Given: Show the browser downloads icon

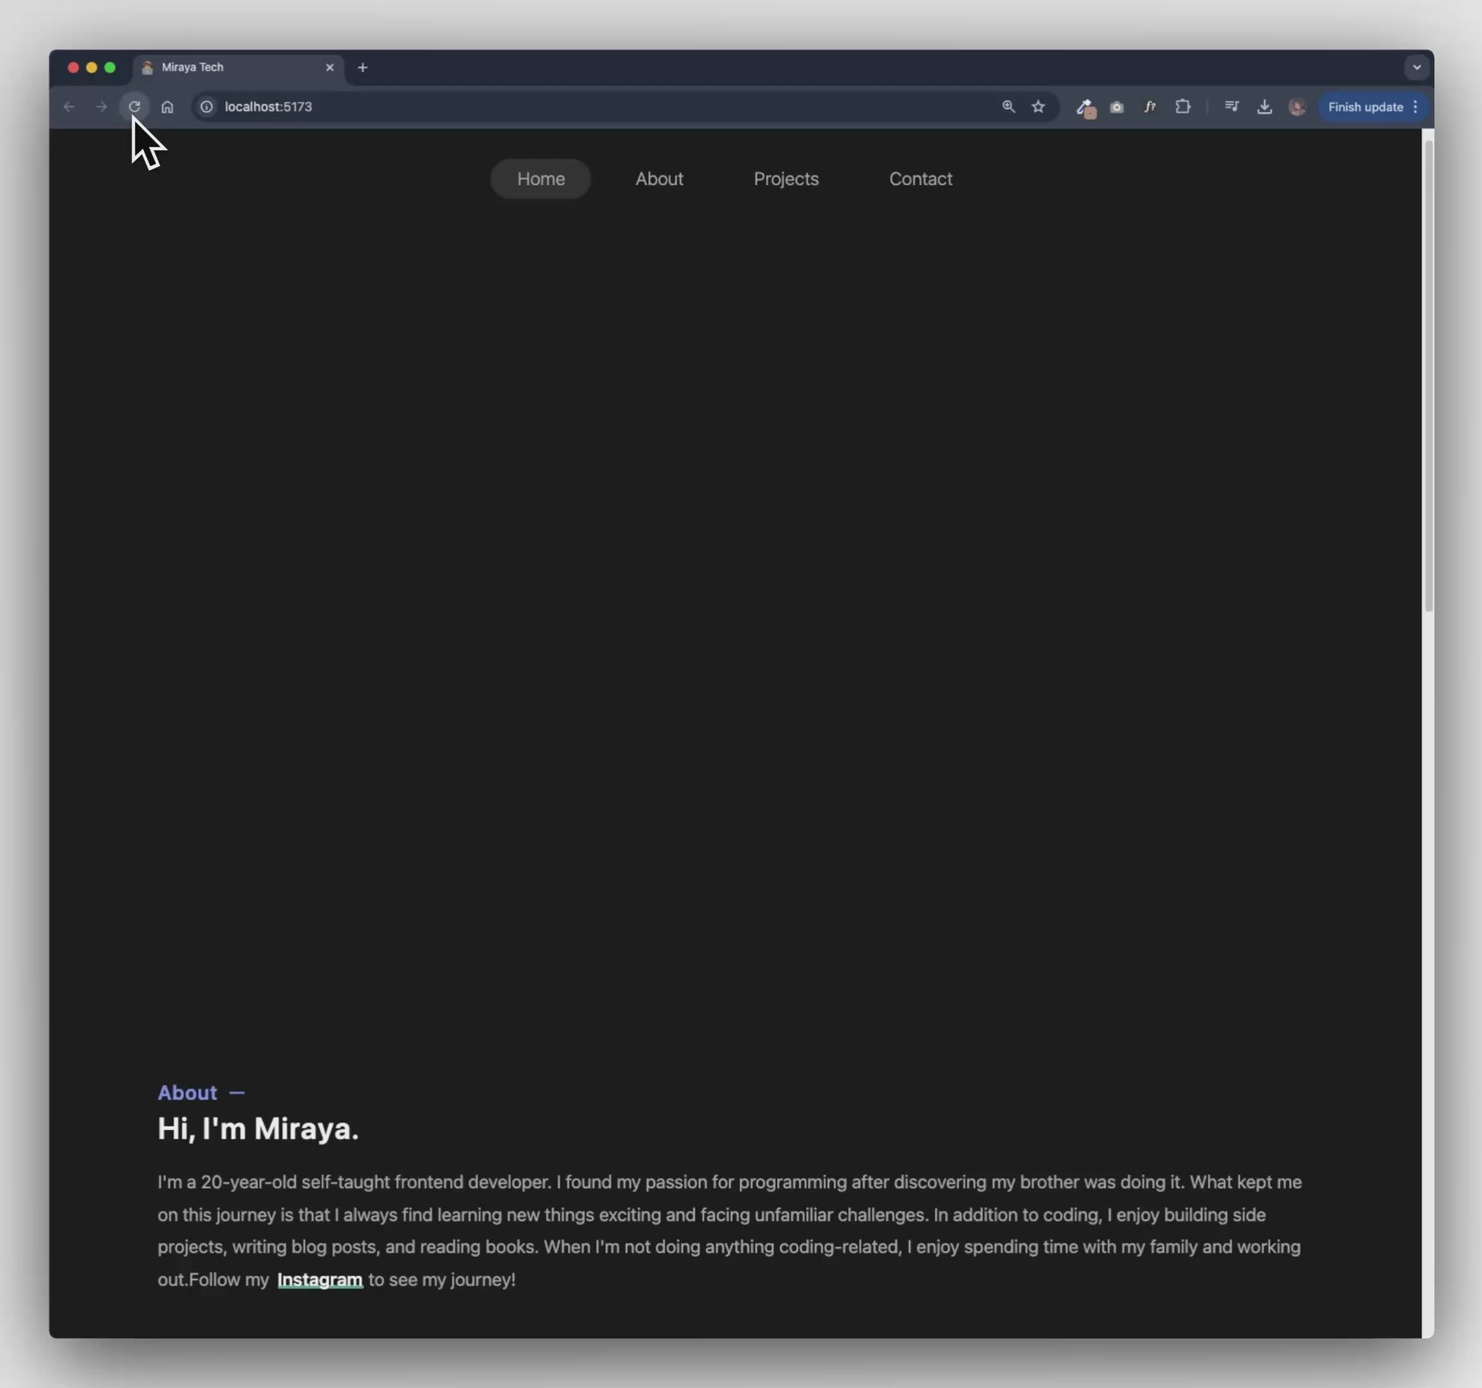Looking at the screenshot, I should [1264, 107].
